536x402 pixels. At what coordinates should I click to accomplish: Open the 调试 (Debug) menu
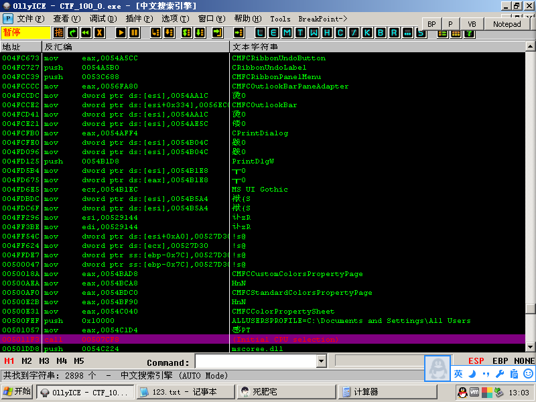[x=100, y=19]
